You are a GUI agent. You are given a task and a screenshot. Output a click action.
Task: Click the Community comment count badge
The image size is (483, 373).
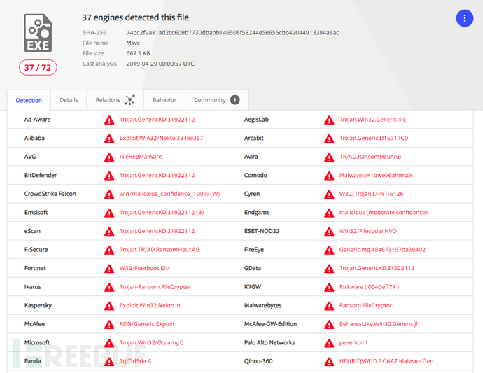point(234,100)
